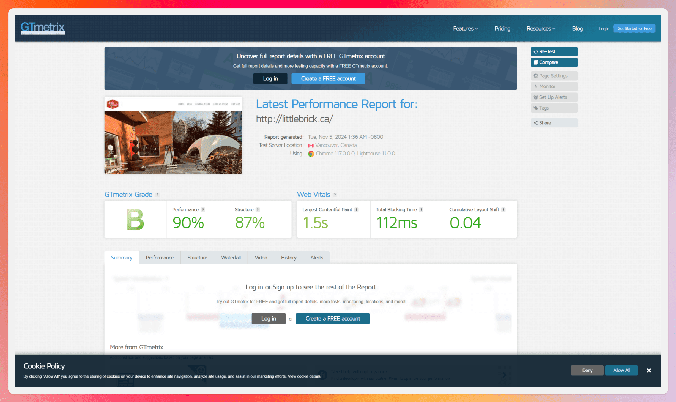Click the Page Settings gear icon
Screen dimensions: 676x402
point(535,76)
